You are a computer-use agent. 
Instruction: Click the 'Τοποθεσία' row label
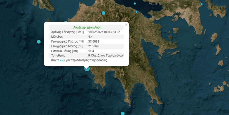click(58, 55)
